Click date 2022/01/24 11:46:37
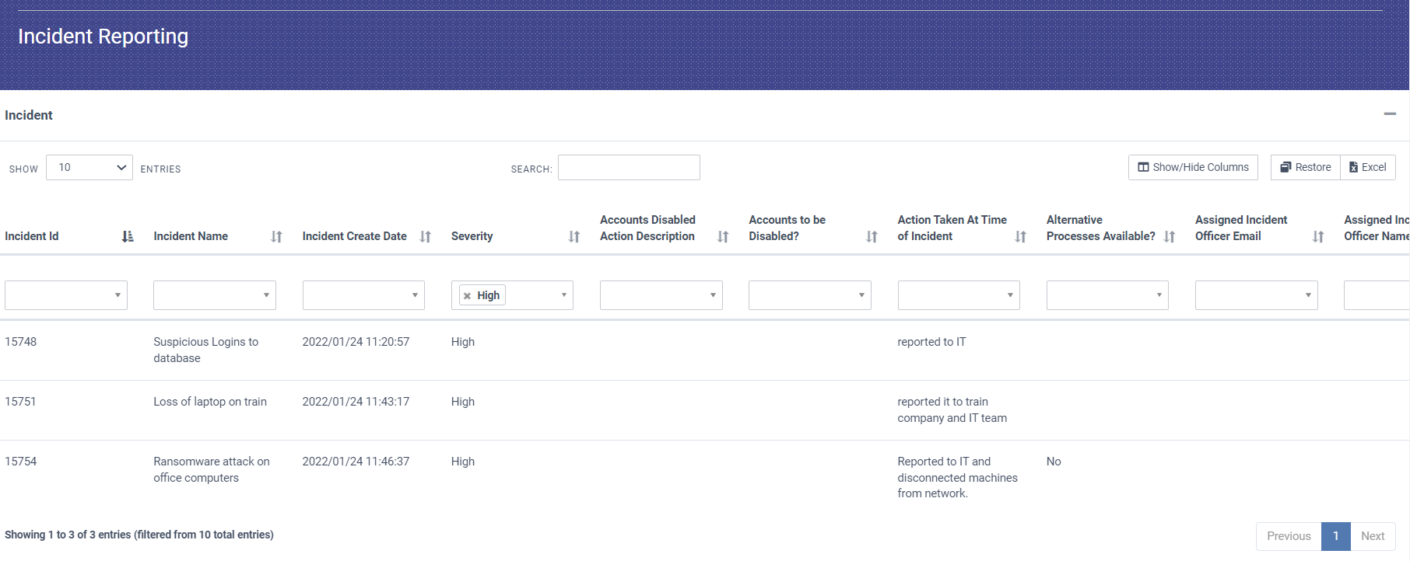This screenshot has width=1410, height=561. click(x=356, y=462)
